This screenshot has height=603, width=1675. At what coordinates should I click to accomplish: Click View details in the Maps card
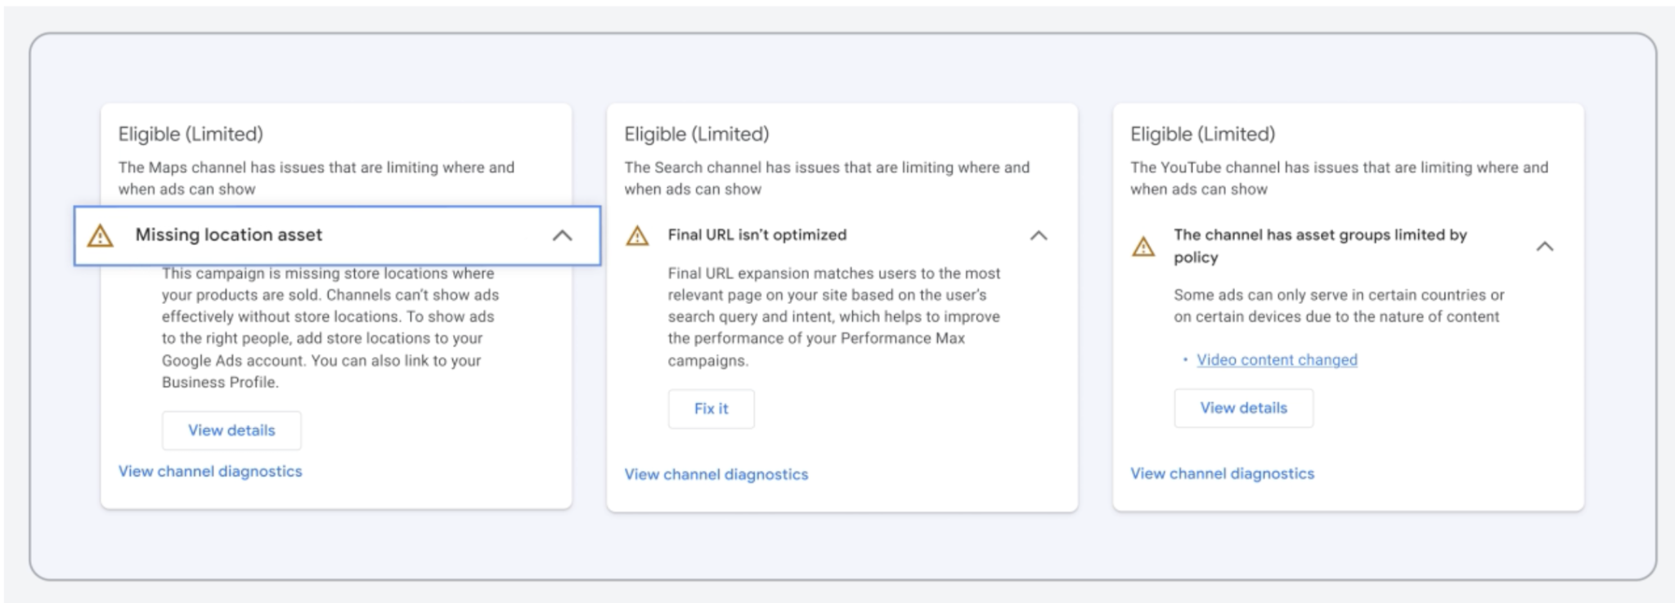pyautogui.click(x=231, y=430)
